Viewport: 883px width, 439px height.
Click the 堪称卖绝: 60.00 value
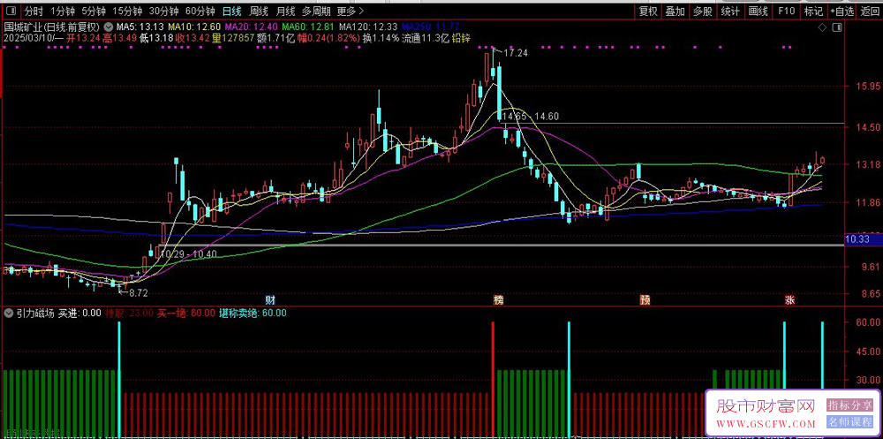coord(253,313)
